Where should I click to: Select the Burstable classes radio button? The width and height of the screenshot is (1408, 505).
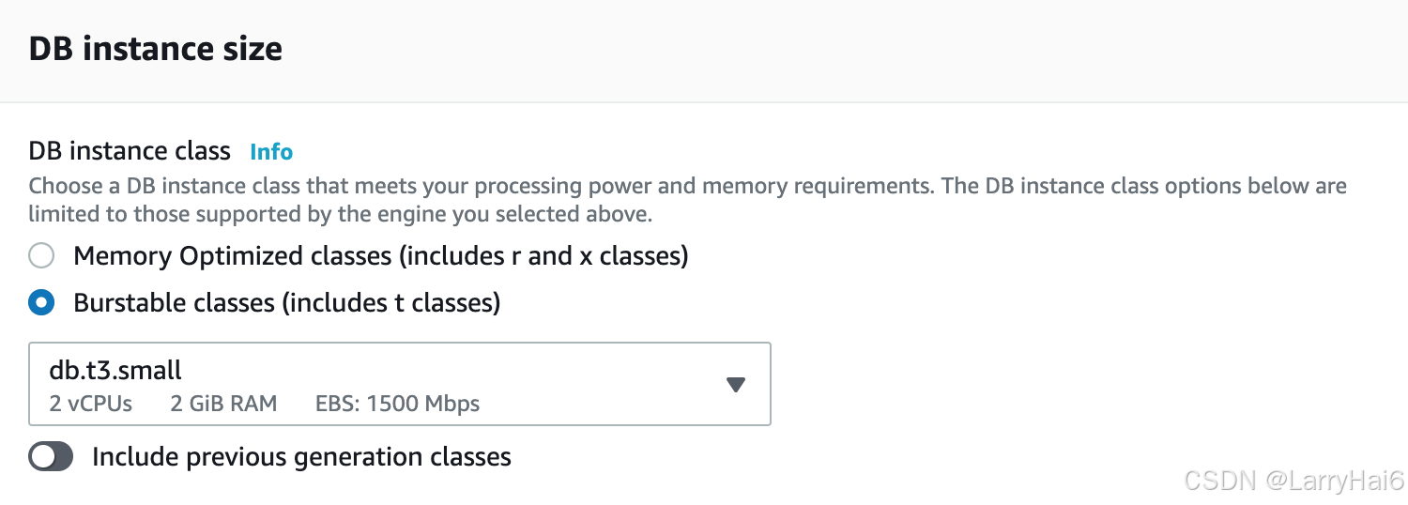tap(41, 303)
